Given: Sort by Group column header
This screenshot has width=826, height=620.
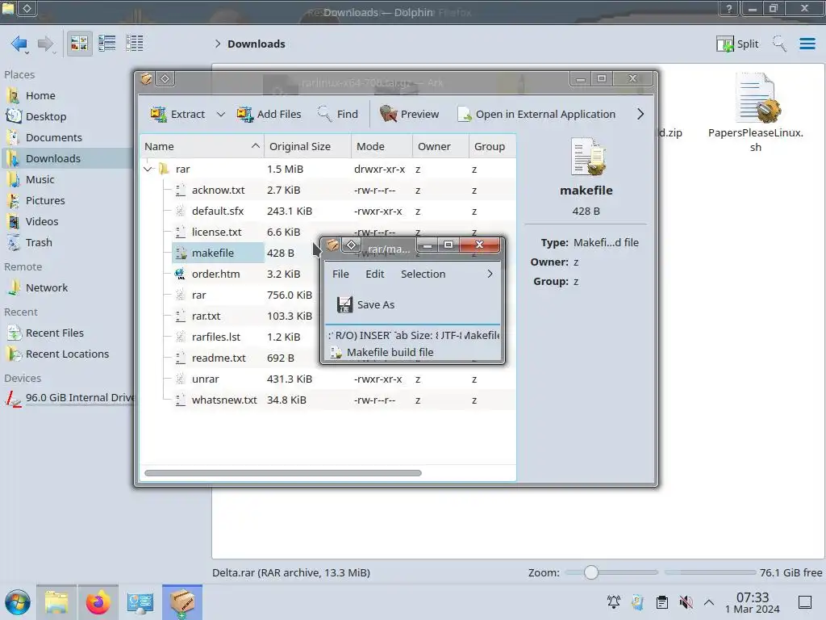Looking at the screenshot, I should (x=492, y=146).
